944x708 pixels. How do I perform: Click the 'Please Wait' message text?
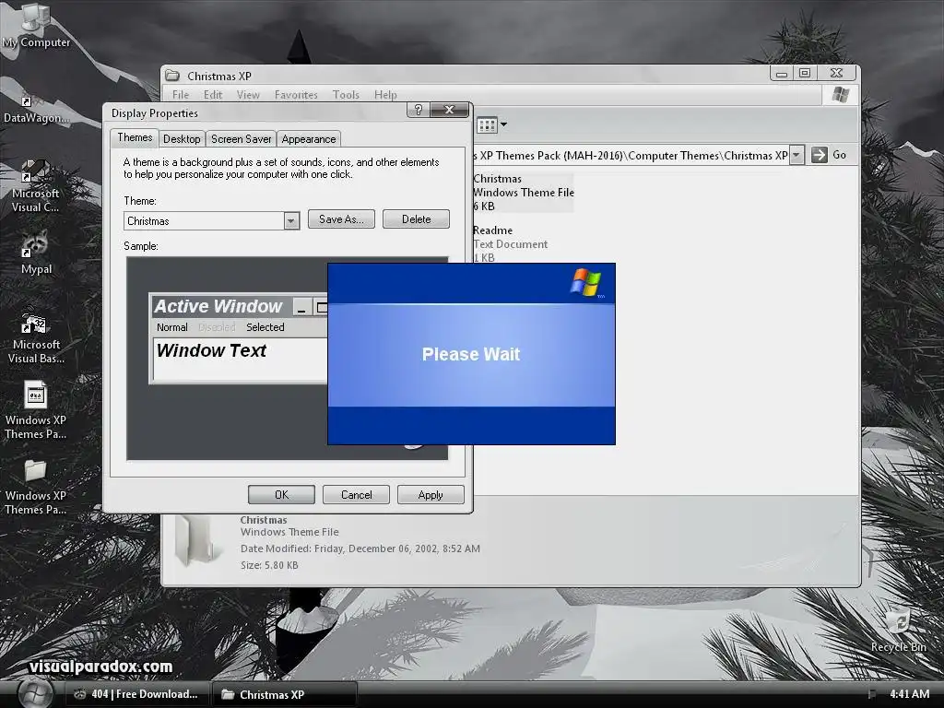pos(471,354)
